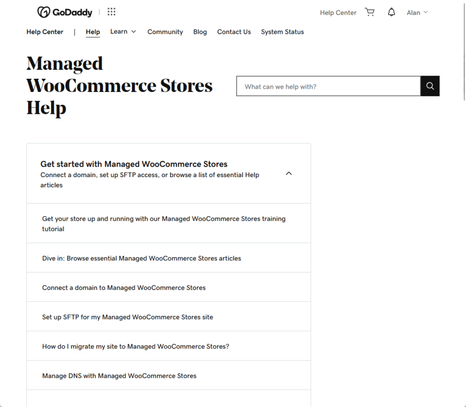Click the 'What can we help with?' field
The image size is (466, 407).
tap(329, 86)
